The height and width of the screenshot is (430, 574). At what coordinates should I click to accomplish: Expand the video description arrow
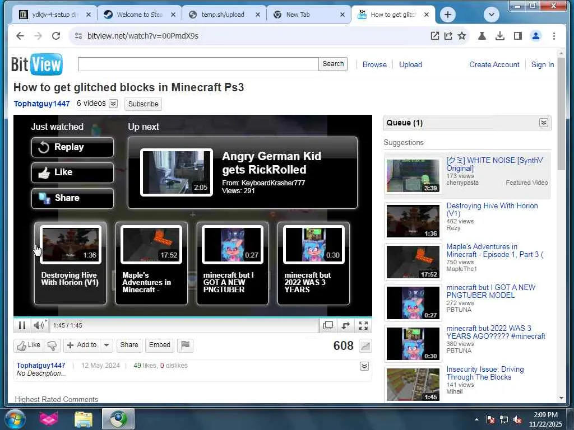364,366
